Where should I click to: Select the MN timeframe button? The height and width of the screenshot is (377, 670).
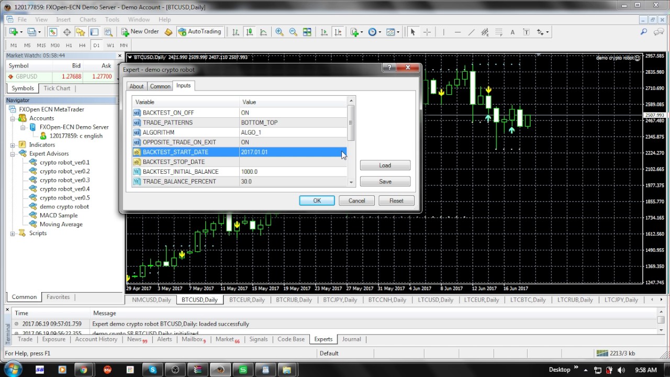tap(124, 46)
